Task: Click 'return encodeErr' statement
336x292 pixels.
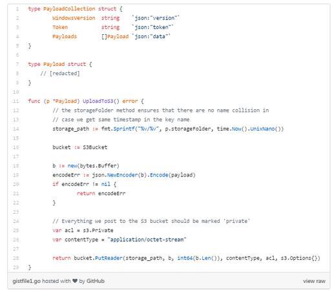Action: (101, 194)
